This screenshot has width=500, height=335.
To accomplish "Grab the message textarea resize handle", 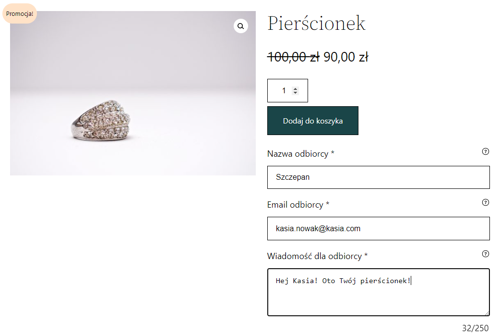I will (x=487, y=313).
